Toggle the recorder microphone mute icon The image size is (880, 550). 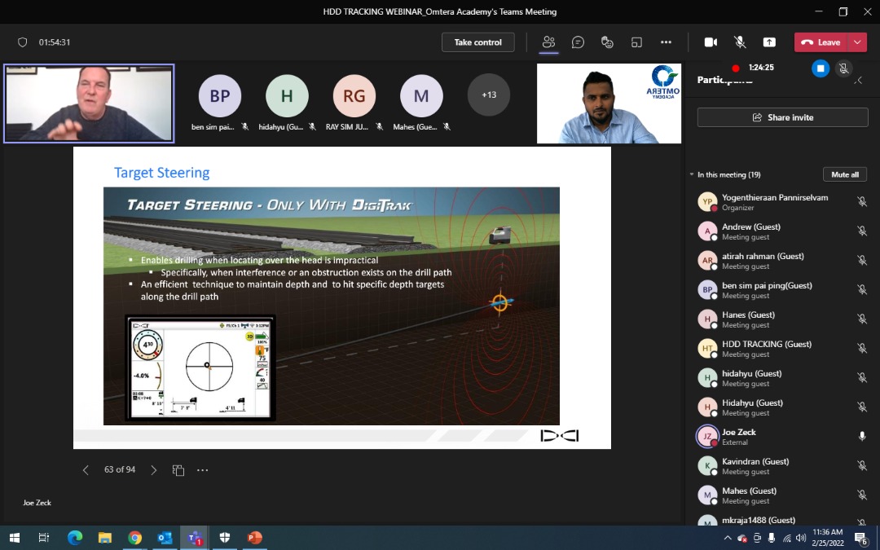pos(843,68)
